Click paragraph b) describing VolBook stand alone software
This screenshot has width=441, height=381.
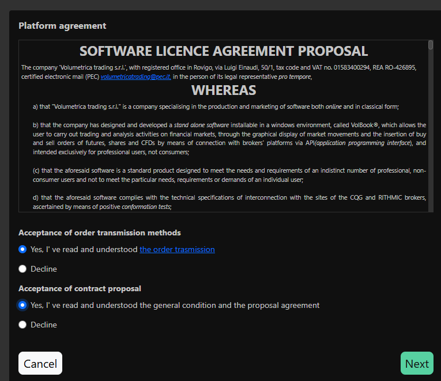(229, 139)
